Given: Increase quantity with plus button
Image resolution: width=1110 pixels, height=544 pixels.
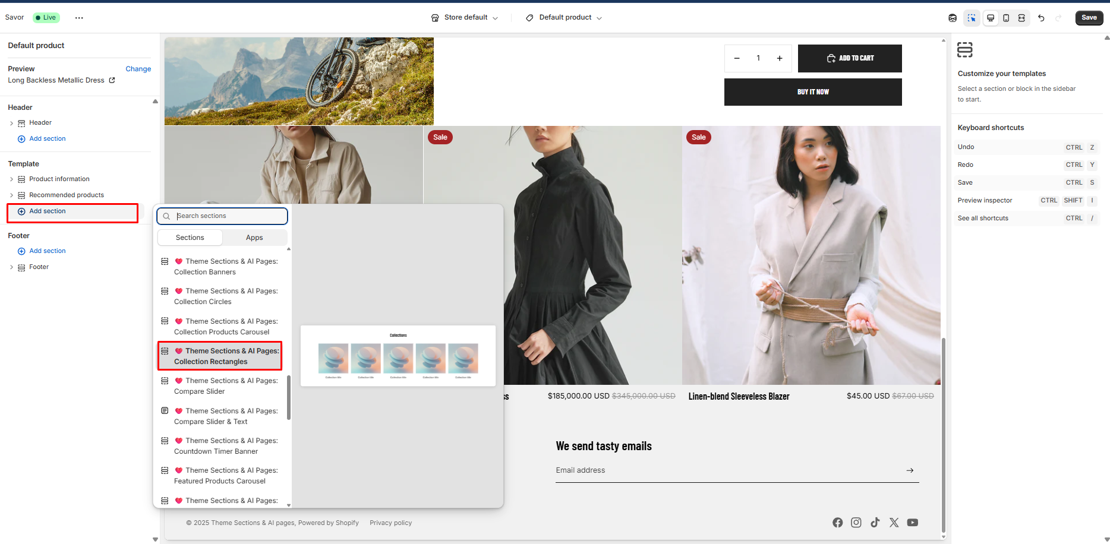Looking at the screenshot, I should 780,58.
